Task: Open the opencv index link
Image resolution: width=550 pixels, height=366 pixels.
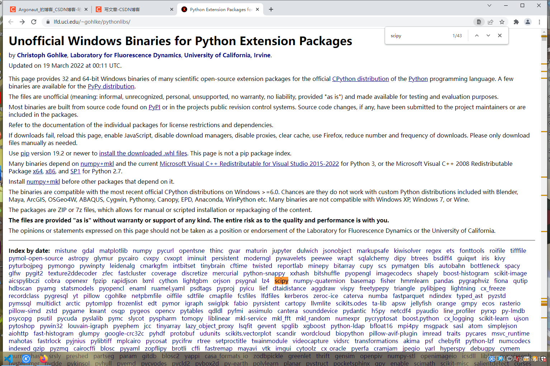Action: click(165, 311)
